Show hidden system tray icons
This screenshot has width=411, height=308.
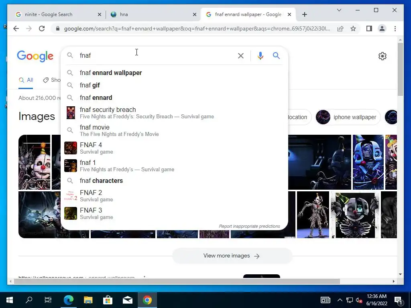click(340, 300)
